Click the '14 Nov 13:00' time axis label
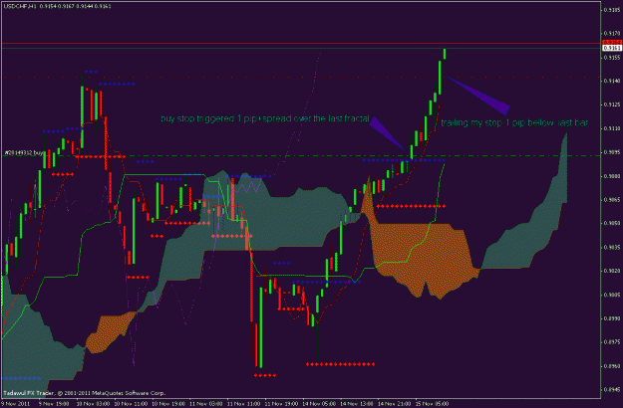Screen dimensions: 623x408 click(357, 404)
